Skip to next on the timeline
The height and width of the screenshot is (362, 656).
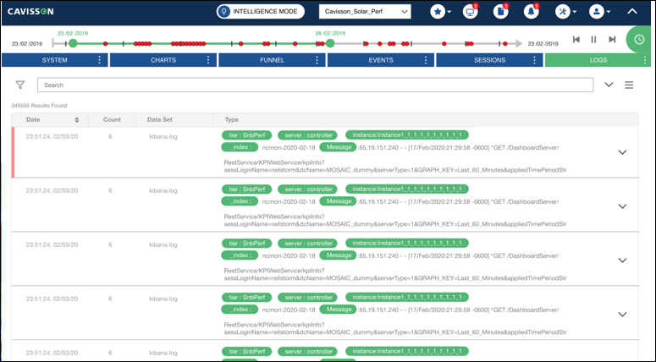[x=612, y=39]
